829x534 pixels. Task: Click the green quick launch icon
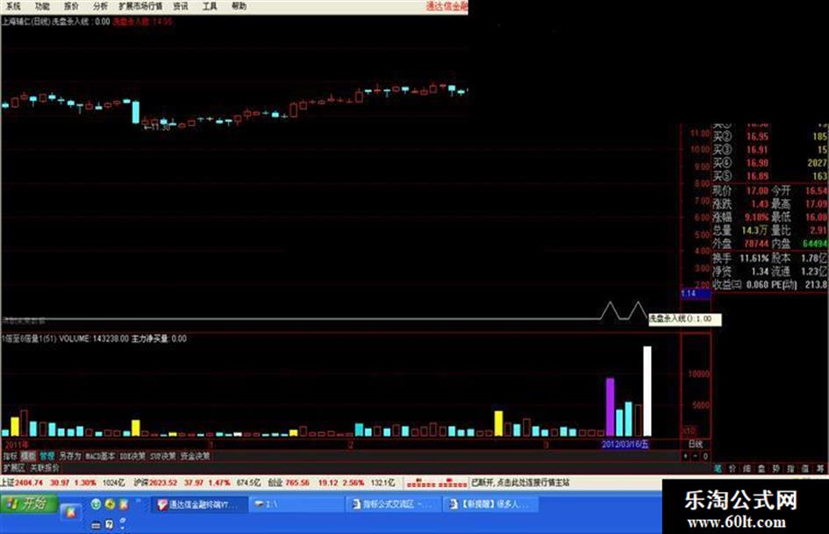96,504
